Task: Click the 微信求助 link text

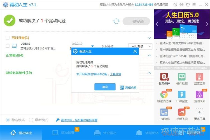Action: pyautogui.click(x=131, y=88)
